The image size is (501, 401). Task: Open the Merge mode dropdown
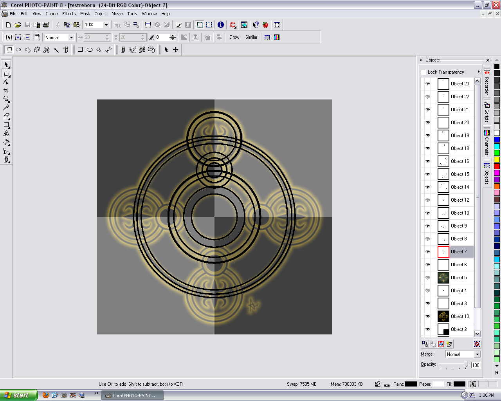(477, 354)
